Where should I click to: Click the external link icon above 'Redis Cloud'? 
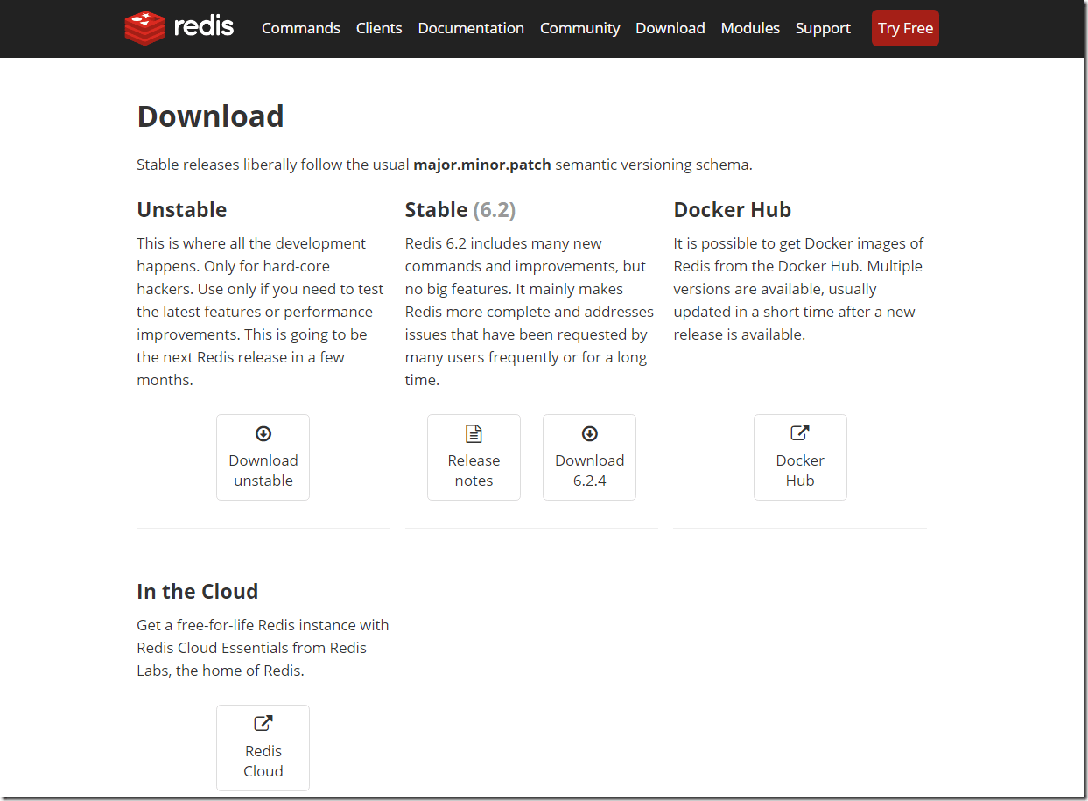coord(263,723)
